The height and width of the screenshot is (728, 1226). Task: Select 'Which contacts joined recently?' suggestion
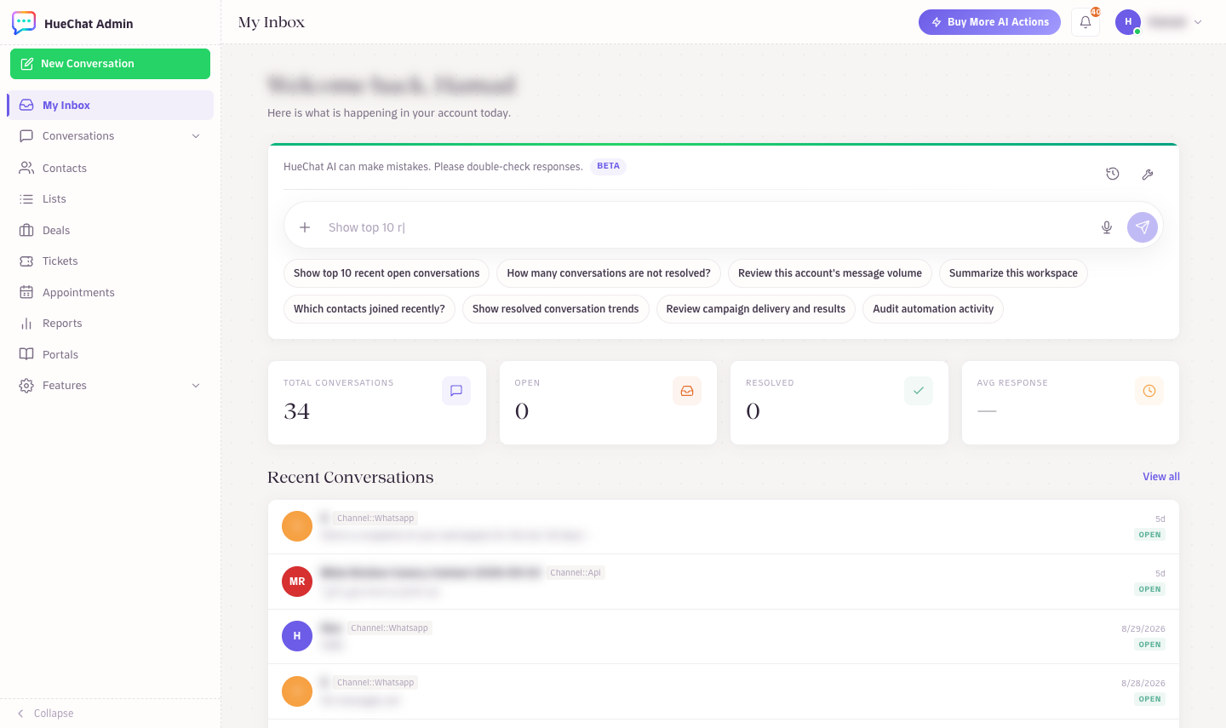(x=370, y=309)
